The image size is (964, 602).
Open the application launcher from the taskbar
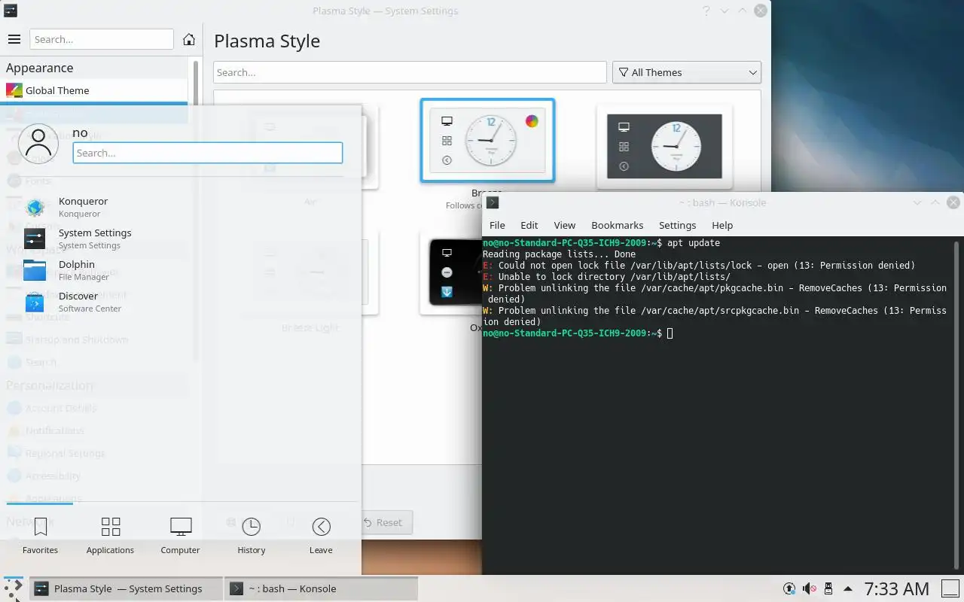[x=14, y=588]
